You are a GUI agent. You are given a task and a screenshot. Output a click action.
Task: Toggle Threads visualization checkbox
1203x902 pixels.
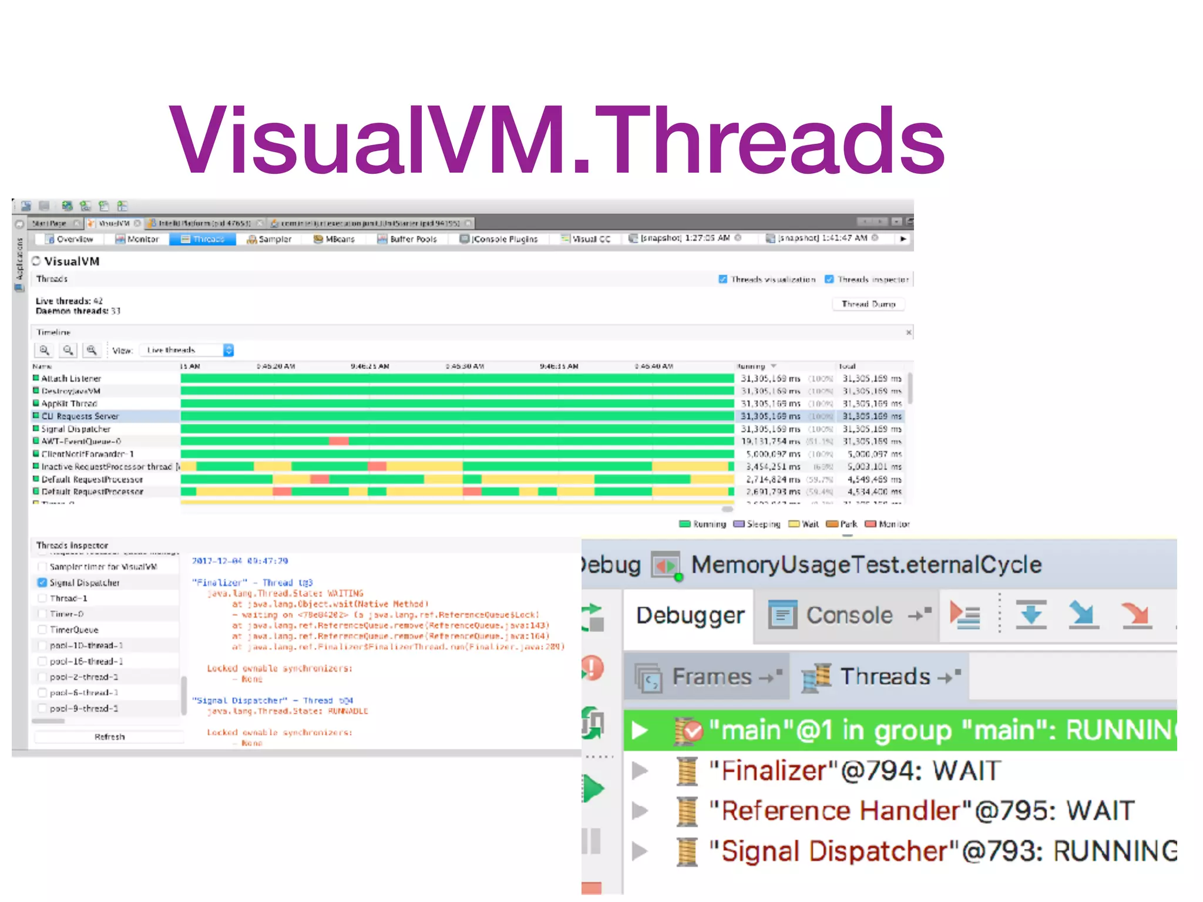(x=723, y=280)
